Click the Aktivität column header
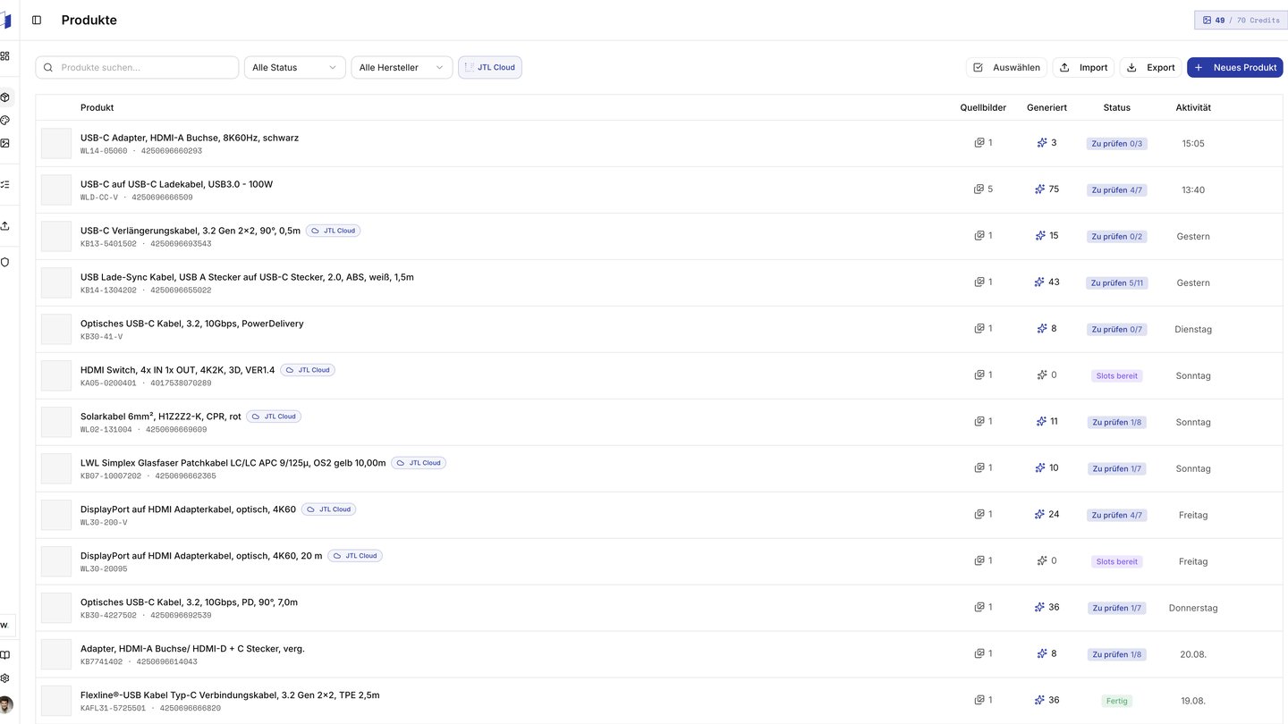 (1193, 107)
